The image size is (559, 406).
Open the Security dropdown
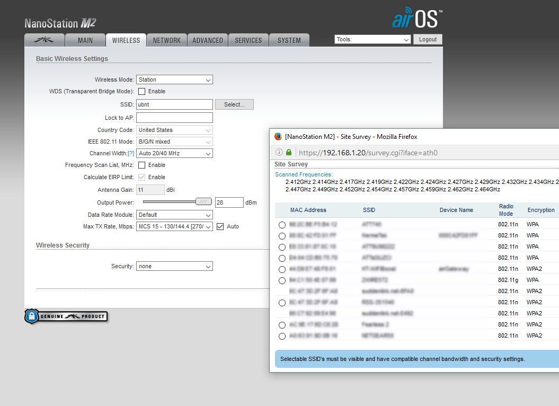click(x=174, y=266)
